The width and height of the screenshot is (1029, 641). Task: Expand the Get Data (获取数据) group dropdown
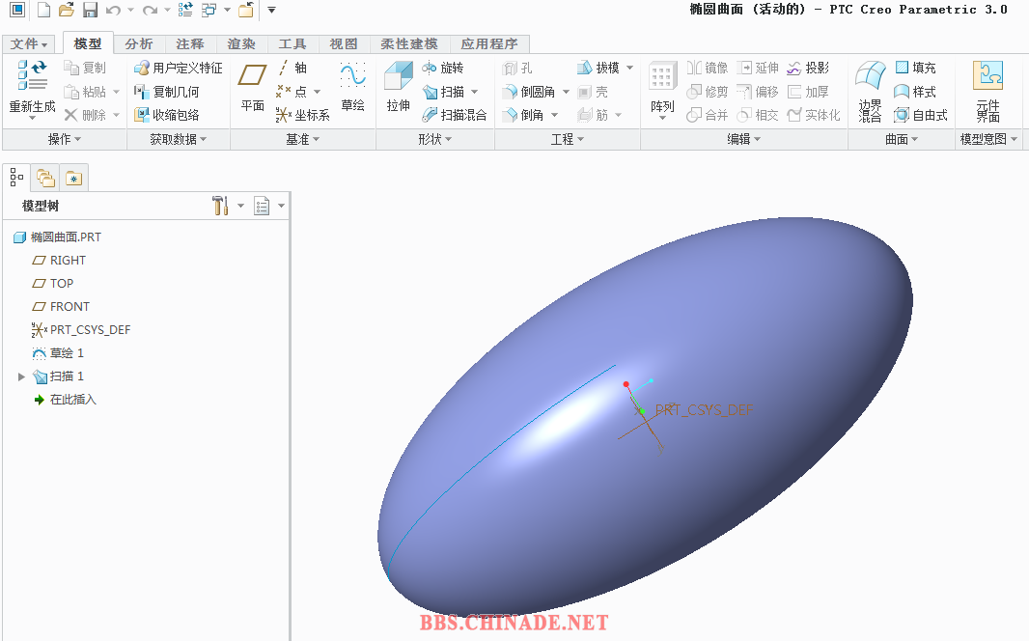[x=178, y=139]
